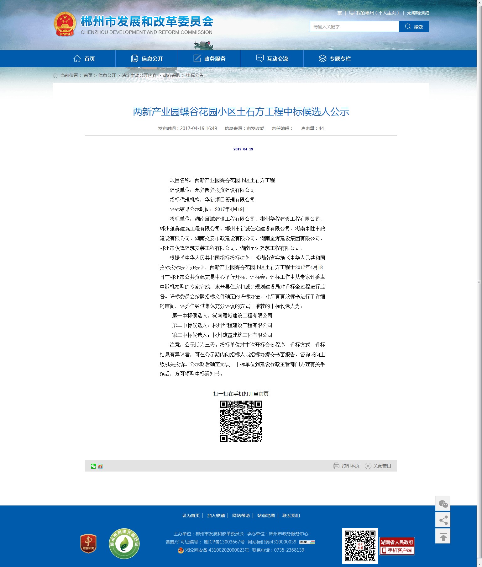Click the 搜索 search button
The height and width of the screenshot is (567, 482).
414,26
